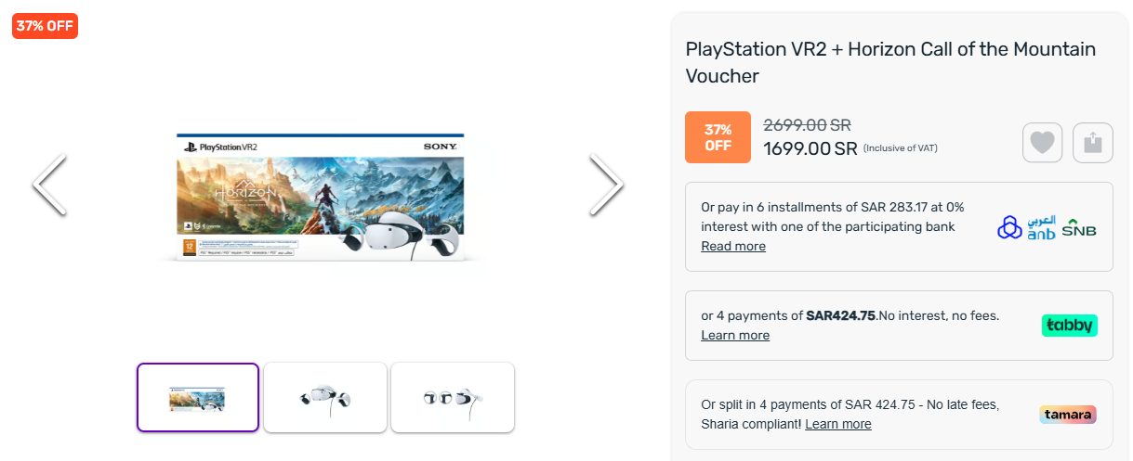This screenshot has width=1133, height=461.
Task: Click the red 37% OFF image badge
Action: coord(45,26)
